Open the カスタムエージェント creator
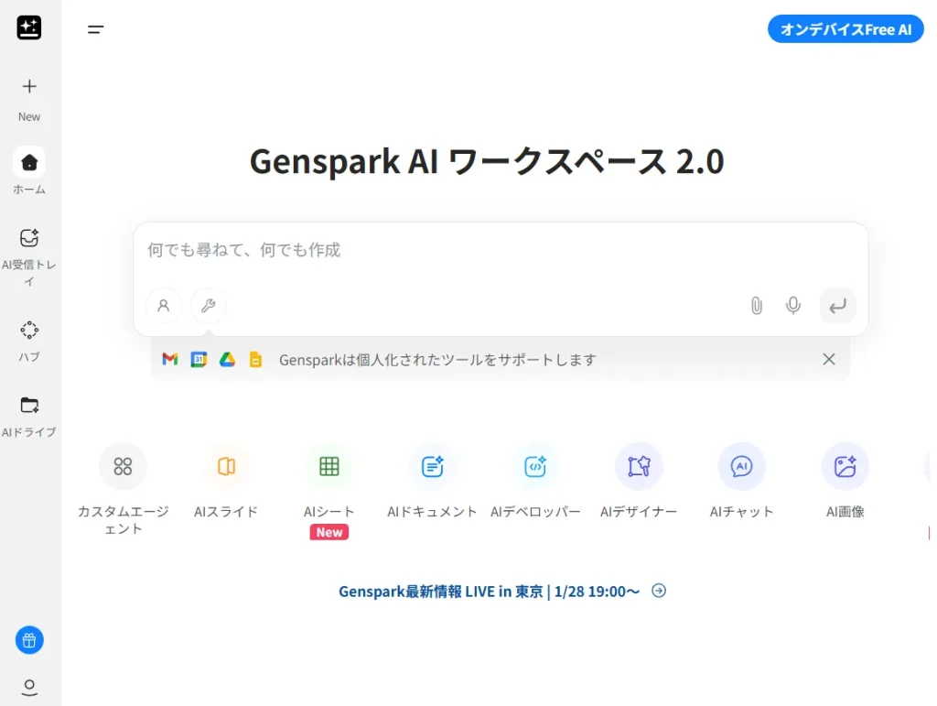Viewport: 937px width, 706px height. tap(124, 467)
